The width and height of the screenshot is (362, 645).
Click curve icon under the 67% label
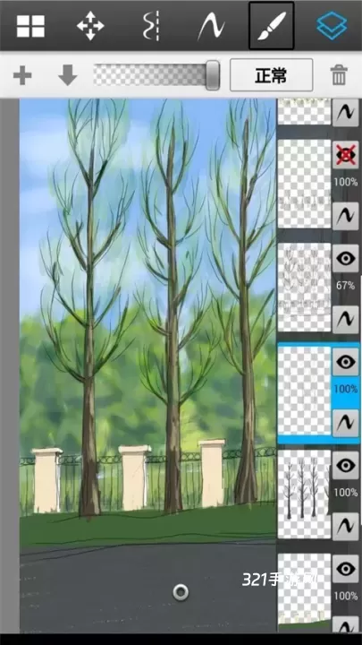click(x=346, y=320)
